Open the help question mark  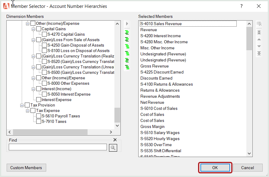tap(242, 6)
